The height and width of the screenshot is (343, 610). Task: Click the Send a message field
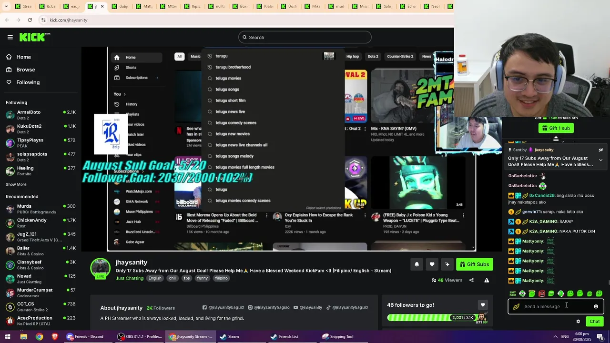tap(556, 306)
